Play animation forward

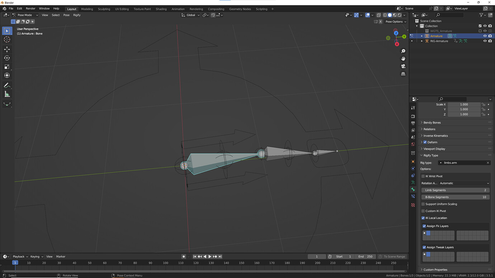coord(210,257)
